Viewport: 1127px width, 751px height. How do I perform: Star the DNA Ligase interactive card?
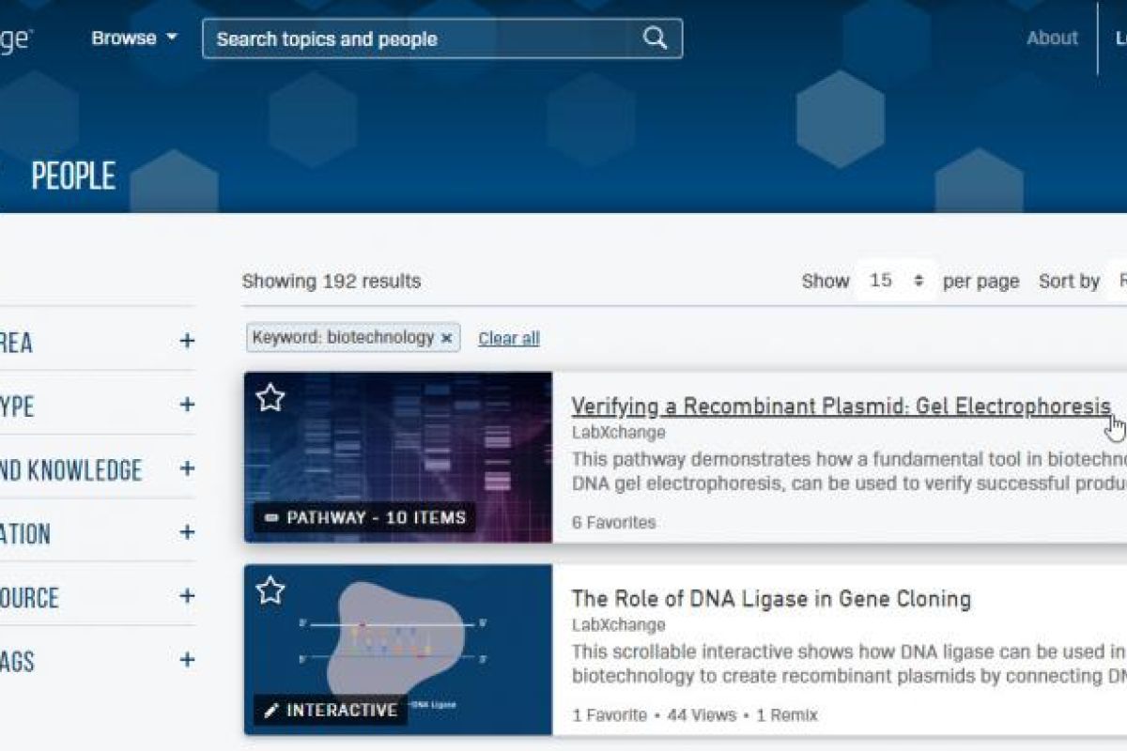pyautogui.click(x=270, y=590)
